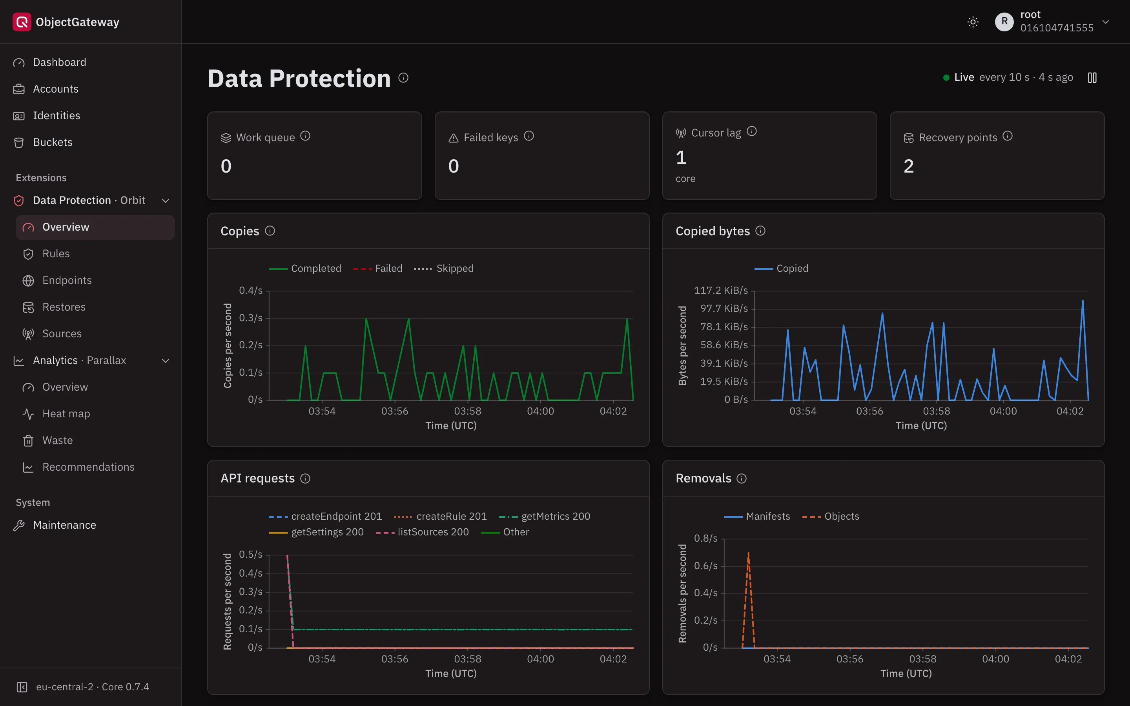Open Data Protection Rules page
Viewport: 1130px width, 706px height.
point(95,253)
